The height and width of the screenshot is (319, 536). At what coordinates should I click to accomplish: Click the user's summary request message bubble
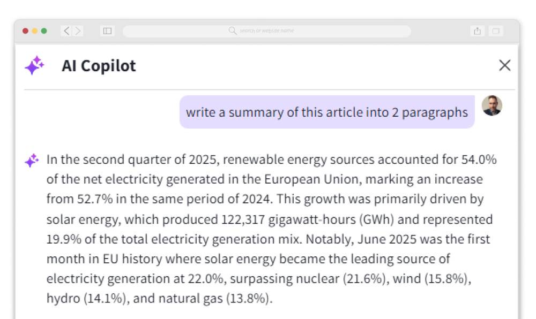pyautogui.click(x=327, y=112)
